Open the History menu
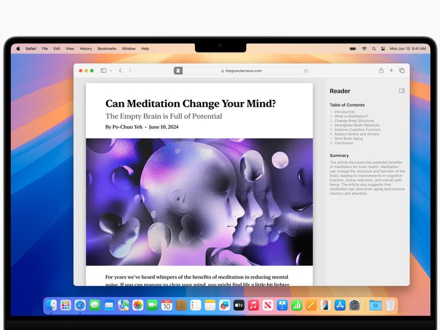This screenshot has height=330, width=440. coord(86,49)
